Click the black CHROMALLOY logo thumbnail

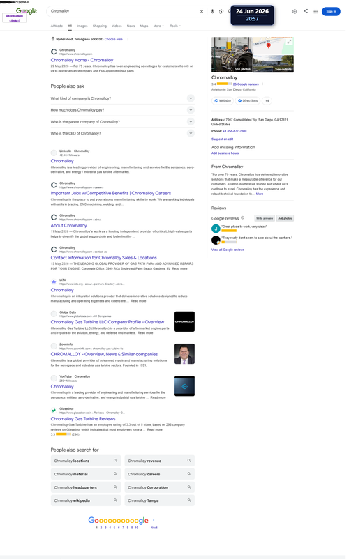(184, 321)
